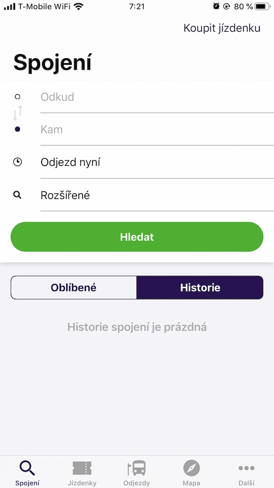
Task: Select the Historie segment
Action: (200, 287)
